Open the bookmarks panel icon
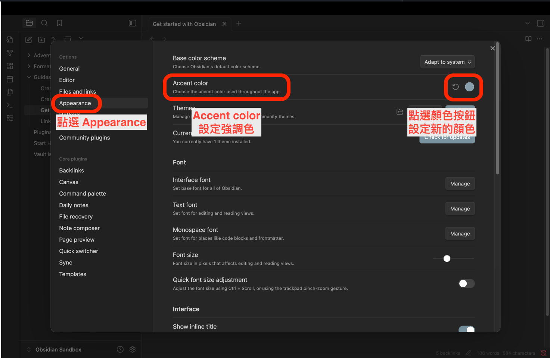 [x=59, y=23]
